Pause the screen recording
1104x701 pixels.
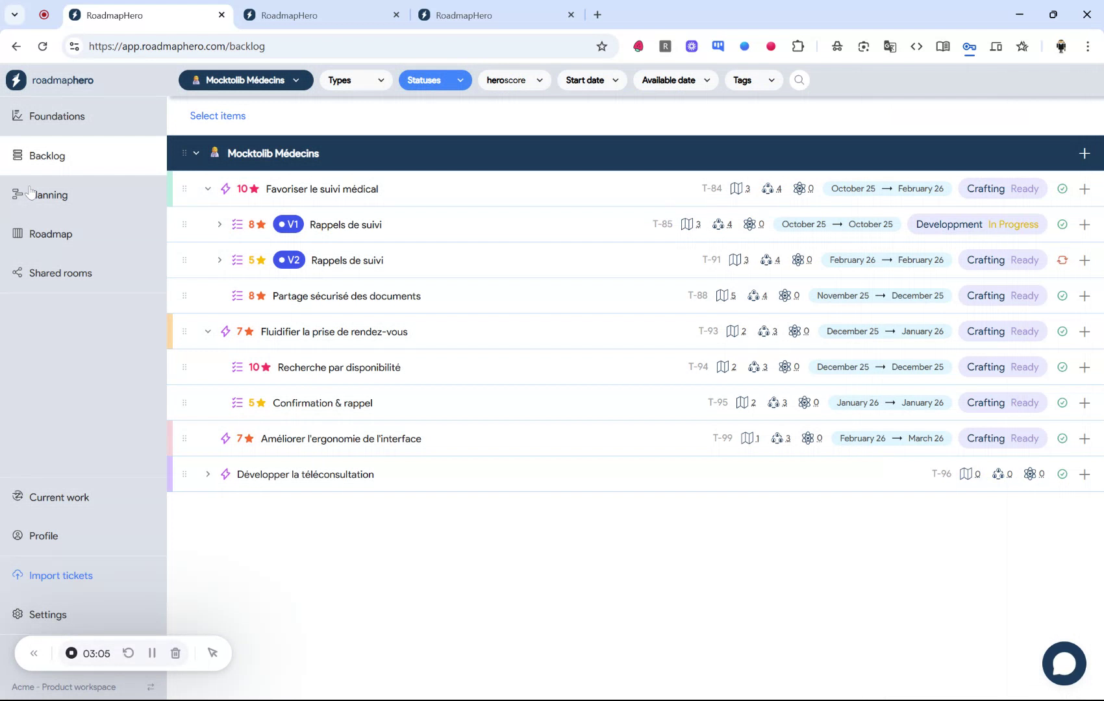pos(151,653)
